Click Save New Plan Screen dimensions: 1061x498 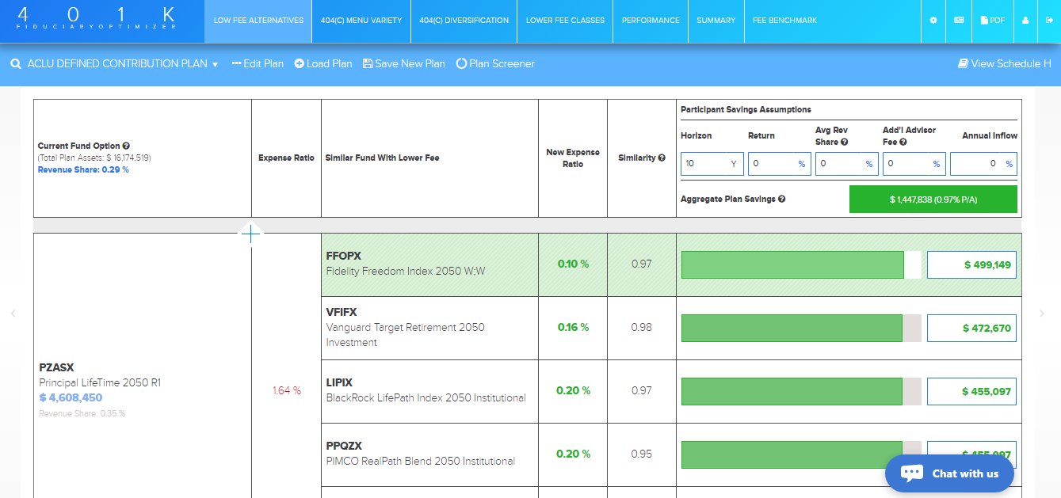click(x=404, y=64)
